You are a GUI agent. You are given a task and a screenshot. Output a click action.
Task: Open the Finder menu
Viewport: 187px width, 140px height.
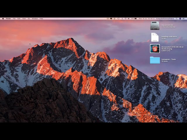pyautogui.click(x=8, y=19)
